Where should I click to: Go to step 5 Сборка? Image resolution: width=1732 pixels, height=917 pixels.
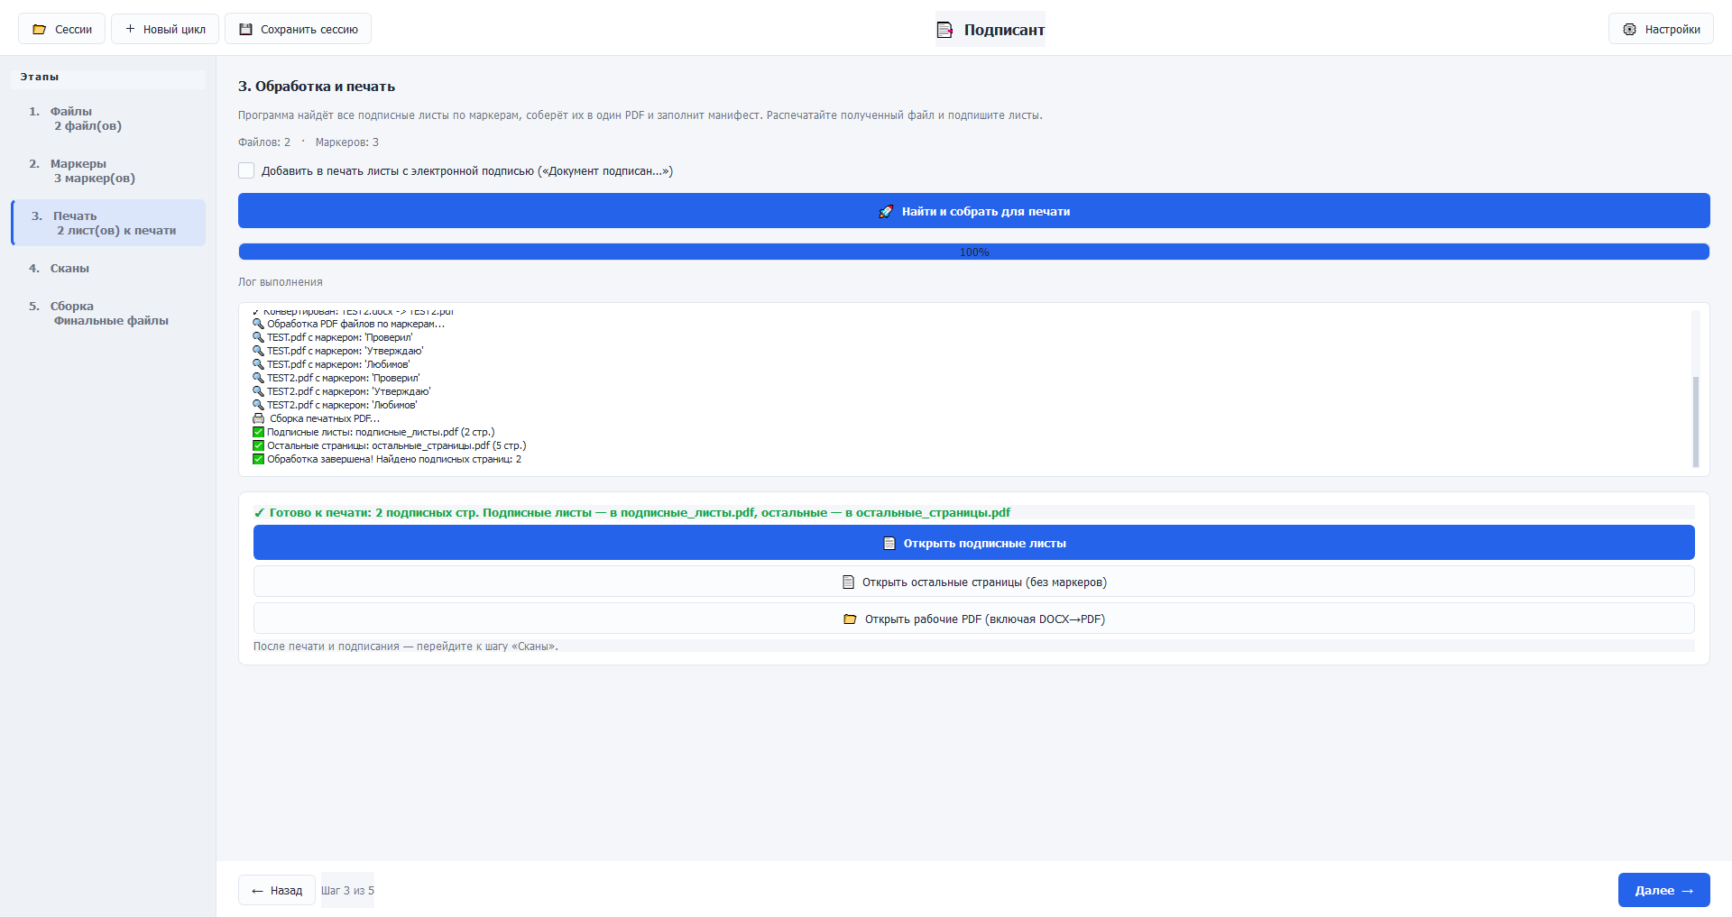(x=108, y=313)
